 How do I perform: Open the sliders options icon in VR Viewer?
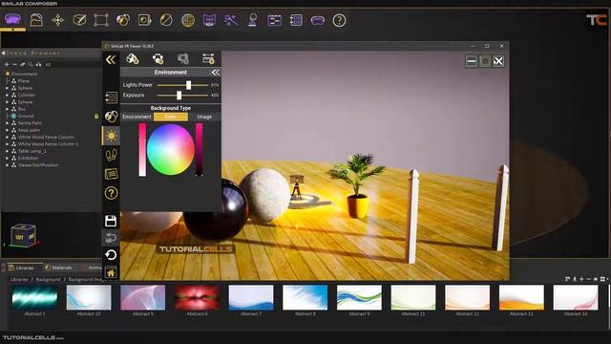click(x=208, y=59)
